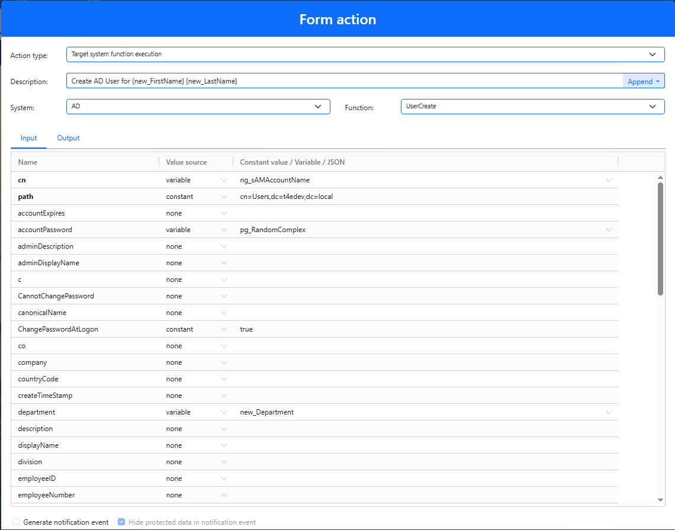
Task: Expand variable list for new_Department
Action: [x=609, y=412]
